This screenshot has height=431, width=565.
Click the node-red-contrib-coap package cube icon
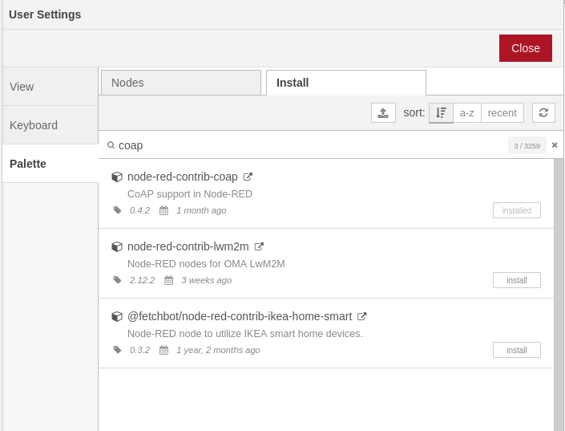tap(117, 177)
